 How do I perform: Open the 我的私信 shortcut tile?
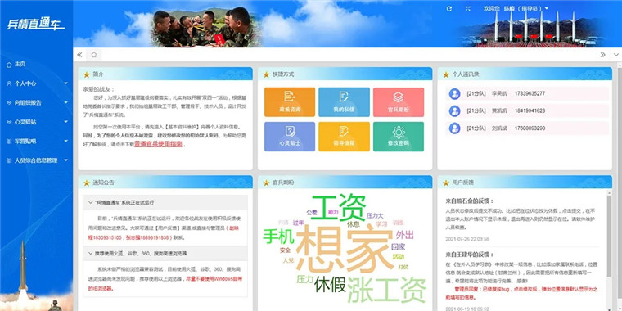click(x=344, y=102)
